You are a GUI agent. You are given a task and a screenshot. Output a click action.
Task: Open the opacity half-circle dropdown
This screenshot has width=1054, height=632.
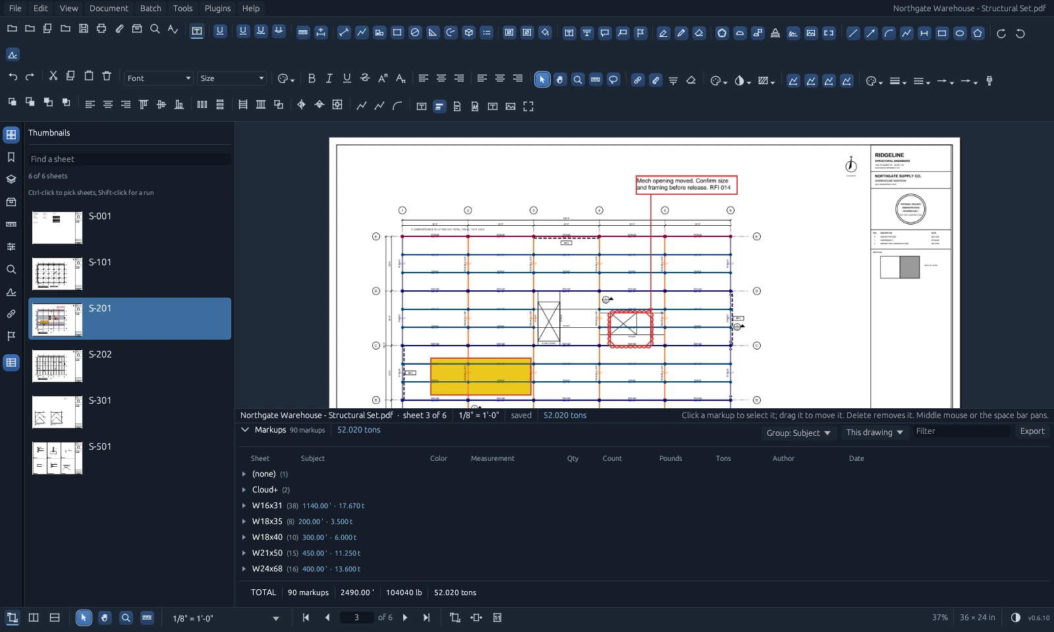click(742, 80)
